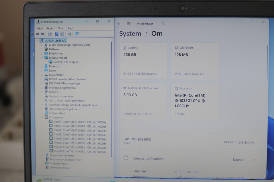Click the Processor card chip icon
The height and width of the screenshot is (182, 274).
coord(176,89)
